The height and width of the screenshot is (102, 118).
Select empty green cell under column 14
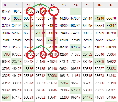76,11
